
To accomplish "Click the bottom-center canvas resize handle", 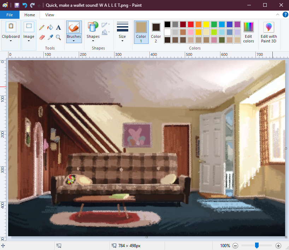I will point(147,237).
